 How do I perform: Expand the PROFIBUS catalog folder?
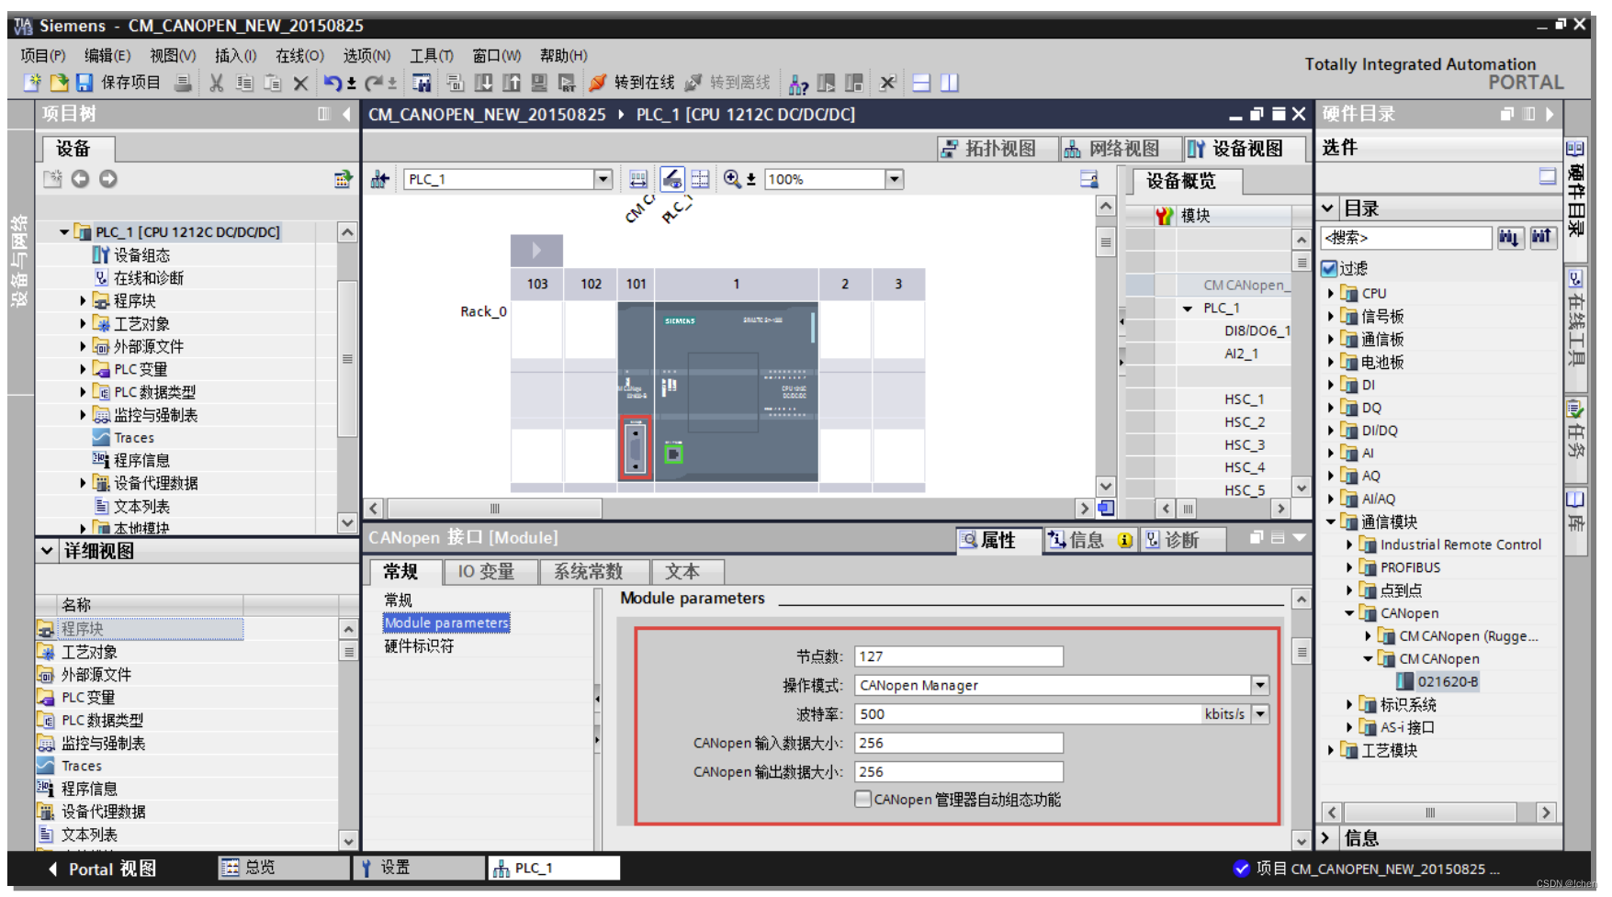pos(1349,567)
